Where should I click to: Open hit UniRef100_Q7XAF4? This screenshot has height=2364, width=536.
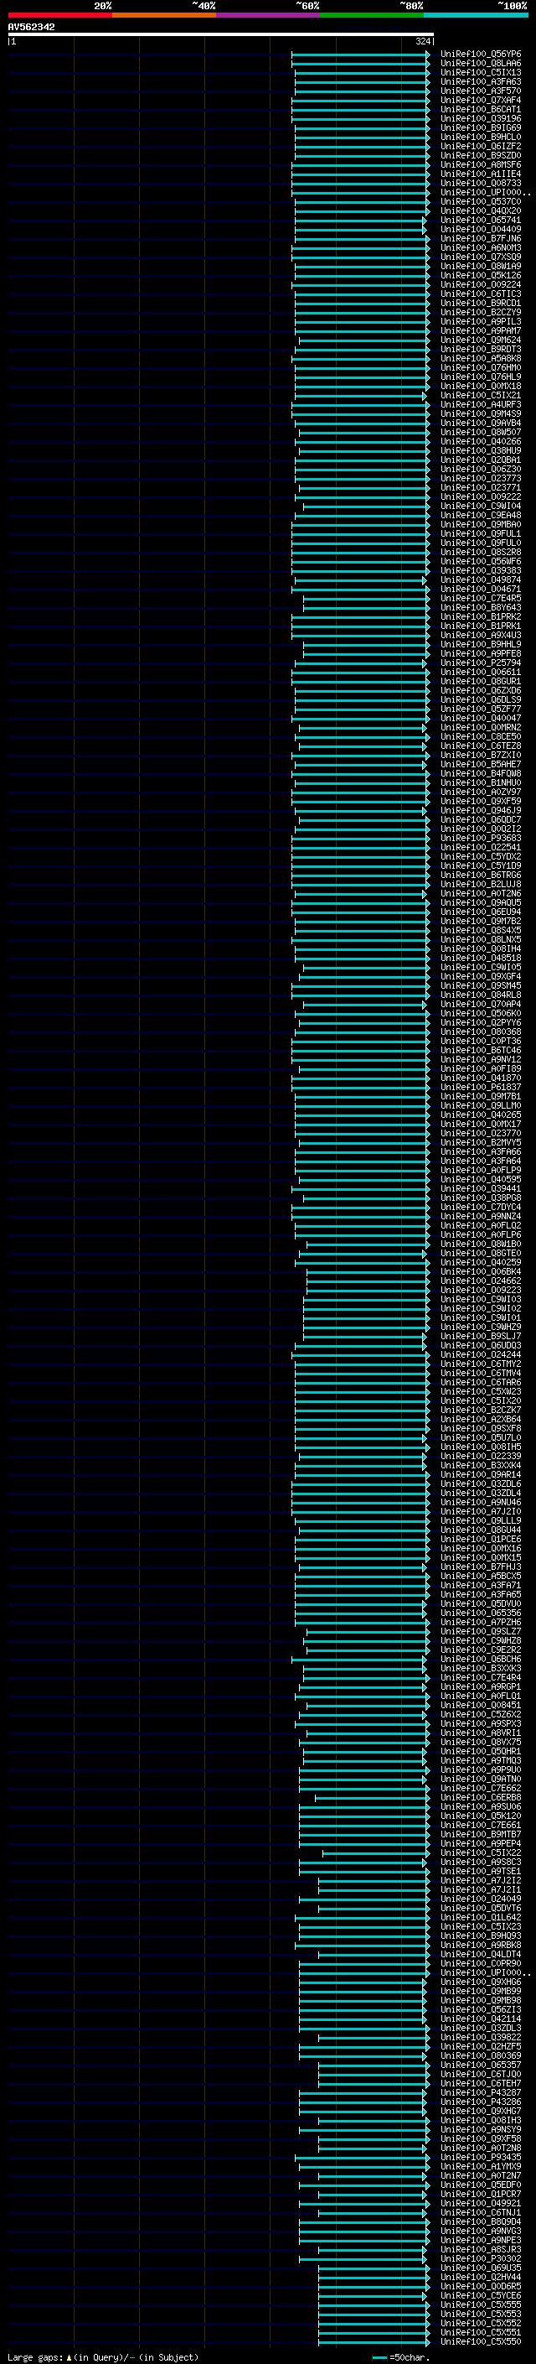point(481,100)
